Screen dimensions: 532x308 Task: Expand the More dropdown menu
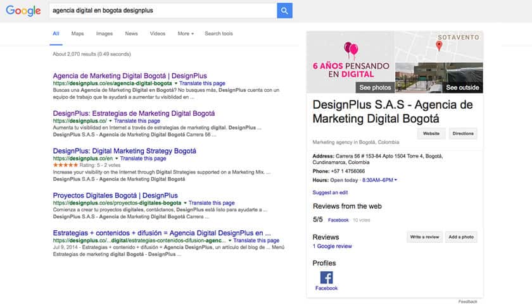[186, 34]
